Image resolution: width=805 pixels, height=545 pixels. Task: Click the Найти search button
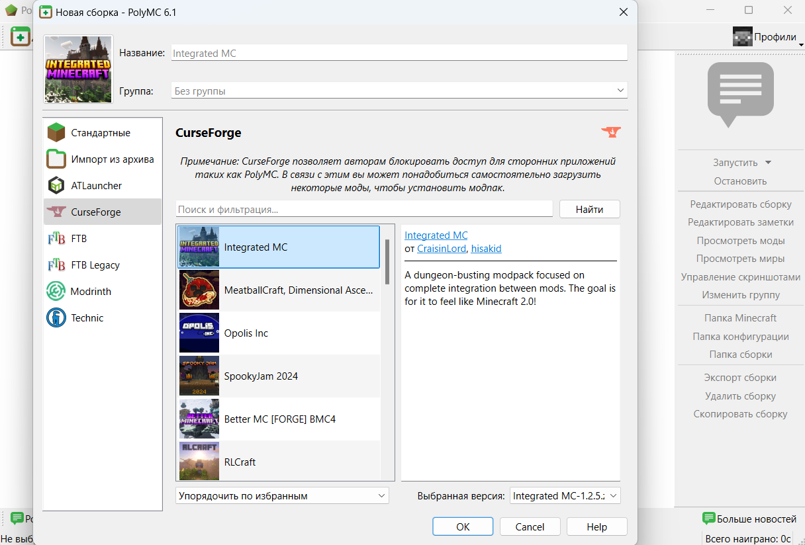coord(589,209)
